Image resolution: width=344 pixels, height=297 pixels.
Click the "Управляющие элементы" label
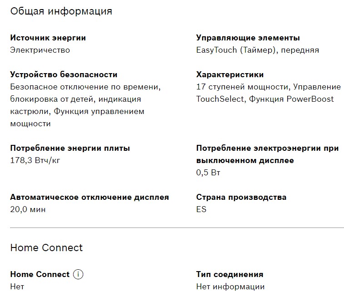coord(248,38)
